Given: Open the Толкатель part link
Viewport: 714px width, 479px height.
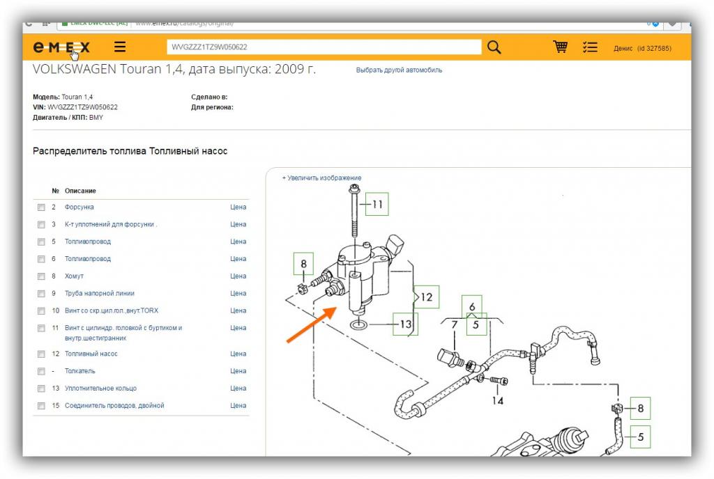Looking at the screenshot, I should 80,371.
